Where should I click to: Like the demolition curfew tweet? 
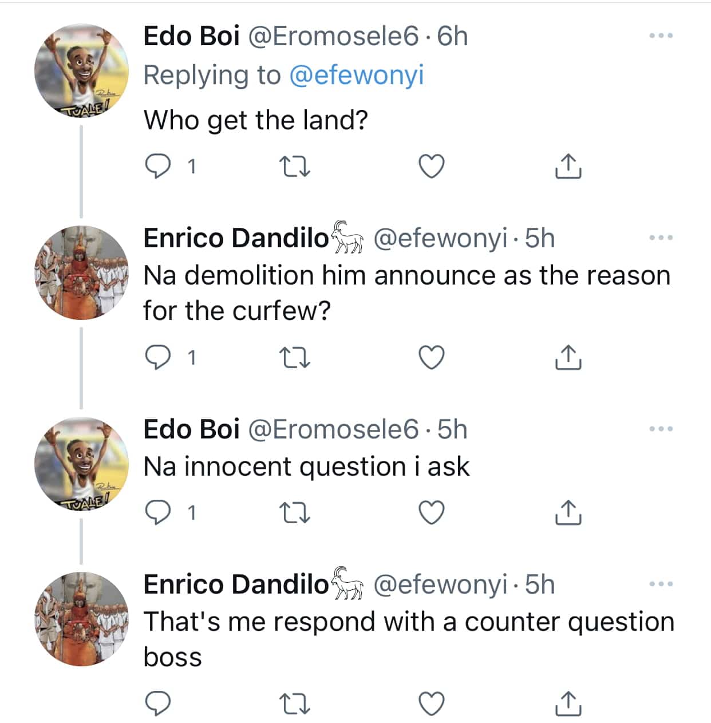[432, 358]
